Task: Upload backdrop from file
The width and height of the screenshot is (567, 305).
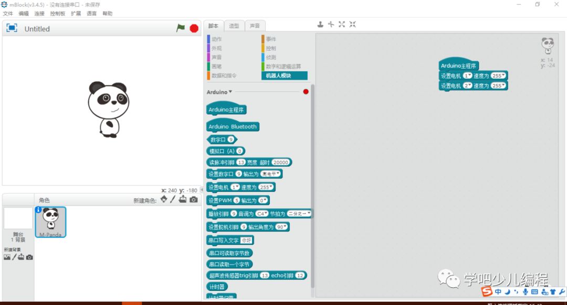Action: tap(21, 257)
